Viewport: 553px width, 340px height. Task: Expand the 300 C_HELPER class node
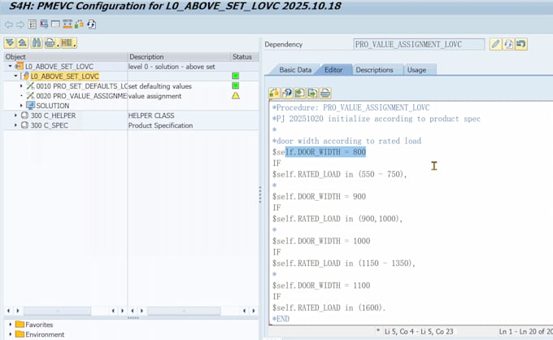pos(15,116)
